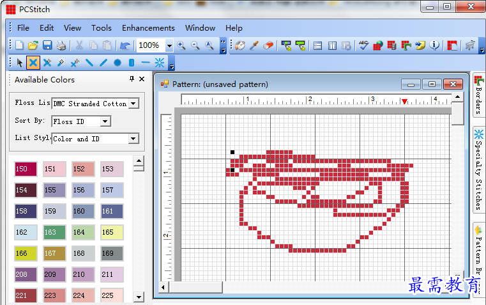Viewport: 486px width, 305px height.
Task: Choose floss color 167
Action: click(x=54, y=253)
